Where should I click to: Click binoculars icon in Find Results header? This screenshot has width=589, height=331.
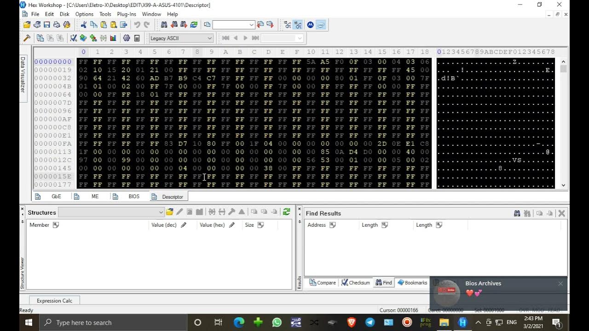point(517,213)
